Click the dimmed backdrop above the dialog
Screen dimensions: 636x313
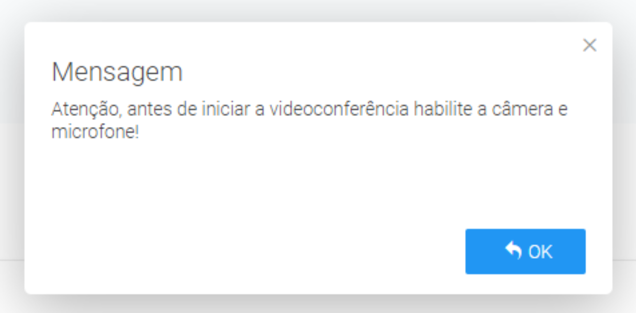318,10
